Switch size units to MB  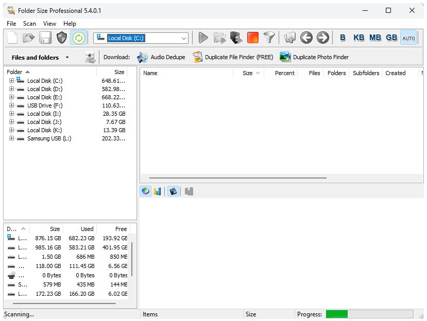pyautogui.click(x=375, y=38)
